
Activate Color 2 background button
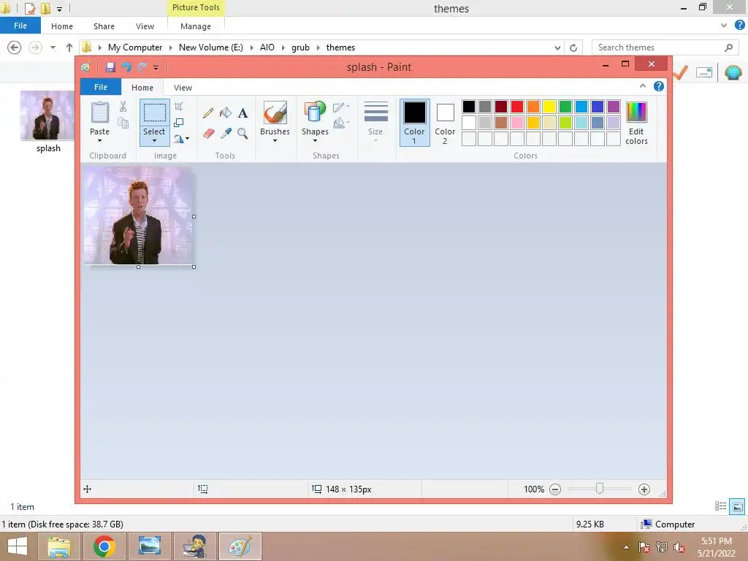(445, 123)
